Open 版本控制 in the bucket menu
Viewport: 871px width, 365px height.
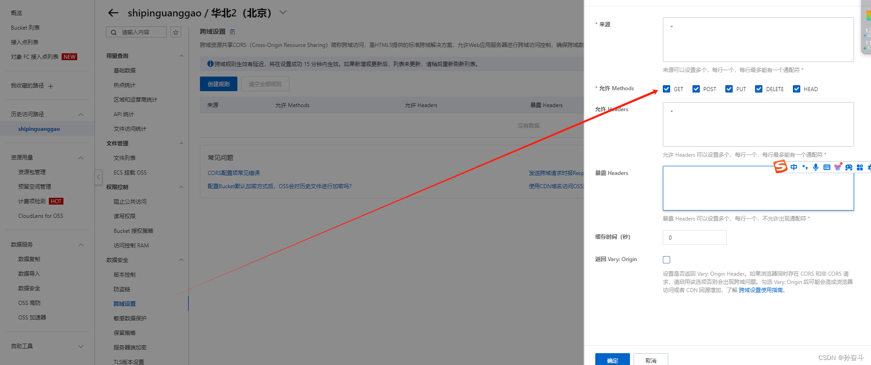(x=125, y=275)
